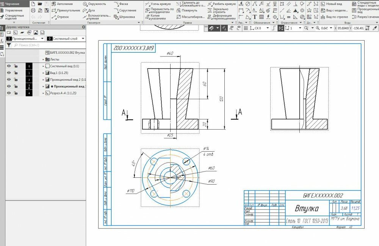Click the tree search field Поиск

point(49,45)
